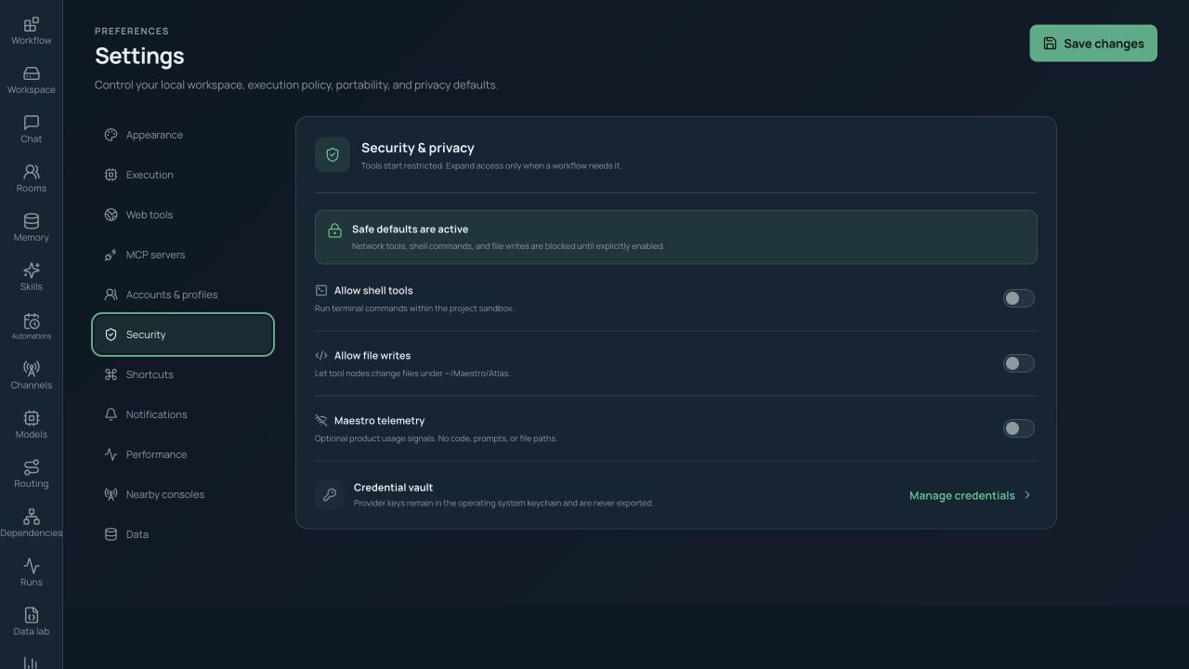Viewport: 1189px width, 669px height.
Task: Turn on the Allow file writes switch
Action: (1019, 363)
